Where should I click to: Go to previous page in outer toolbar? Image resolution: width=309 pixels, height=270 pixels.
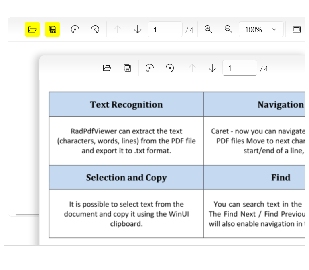pyautogui.click(x=118, y=29)
